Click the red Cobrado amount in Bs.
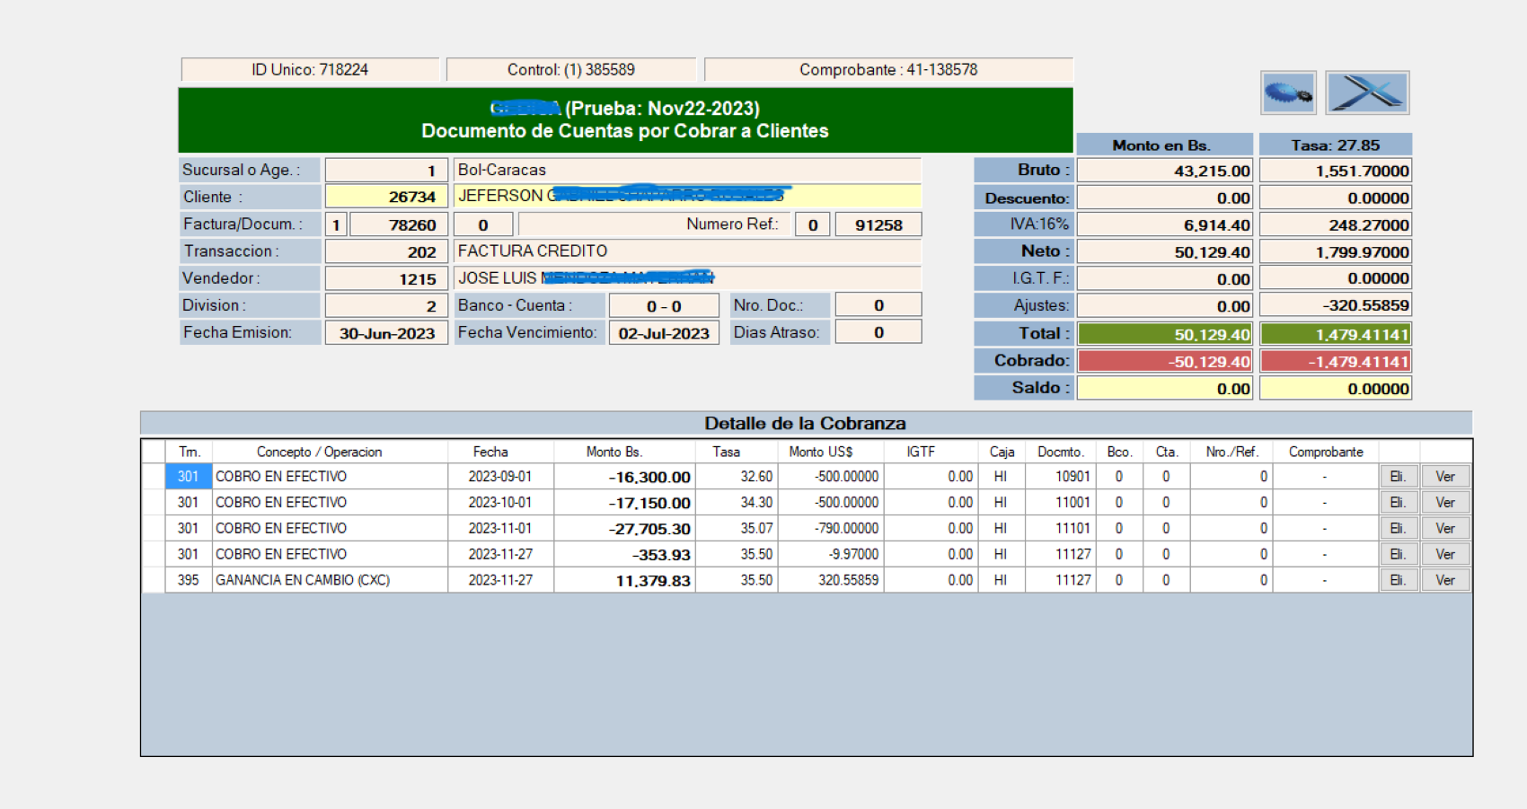This screenshot has height=809, width=1527. [1164, 361]
